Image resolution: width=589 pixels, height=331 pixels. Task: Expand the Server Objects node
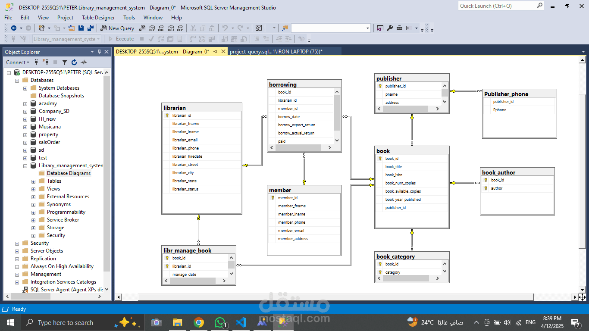click(17, 251)
